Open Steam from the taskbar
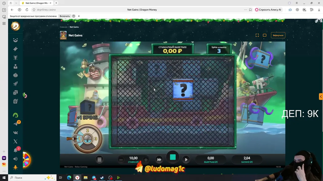 102,178
